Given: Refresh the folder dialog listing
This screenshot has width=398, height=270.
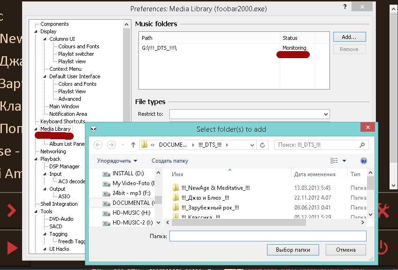Looking at the screenshot, I should point(262,145).
